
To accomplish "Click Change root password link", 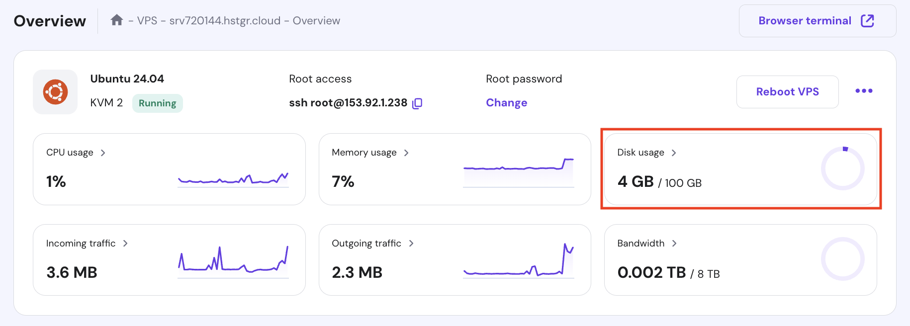I will [506, 103].
